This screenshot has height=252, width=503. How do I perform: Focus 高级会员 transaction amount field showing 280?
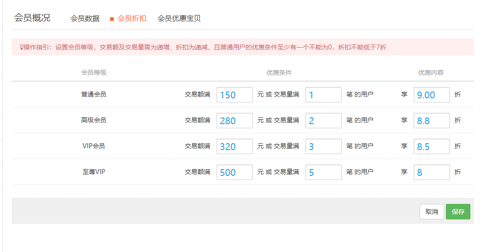click(234, 121)
